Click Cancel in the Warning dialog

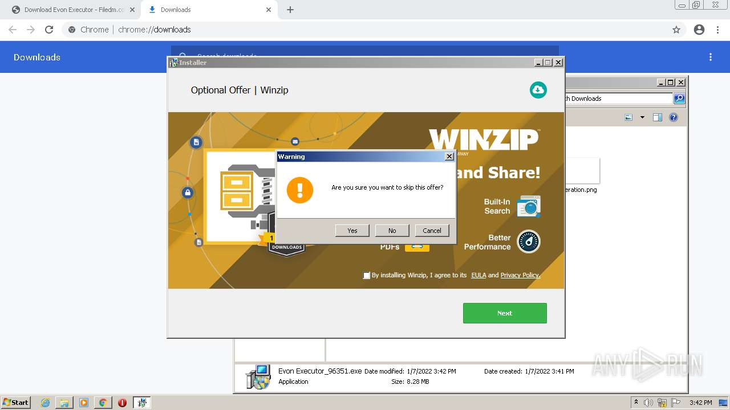[432, 231]
